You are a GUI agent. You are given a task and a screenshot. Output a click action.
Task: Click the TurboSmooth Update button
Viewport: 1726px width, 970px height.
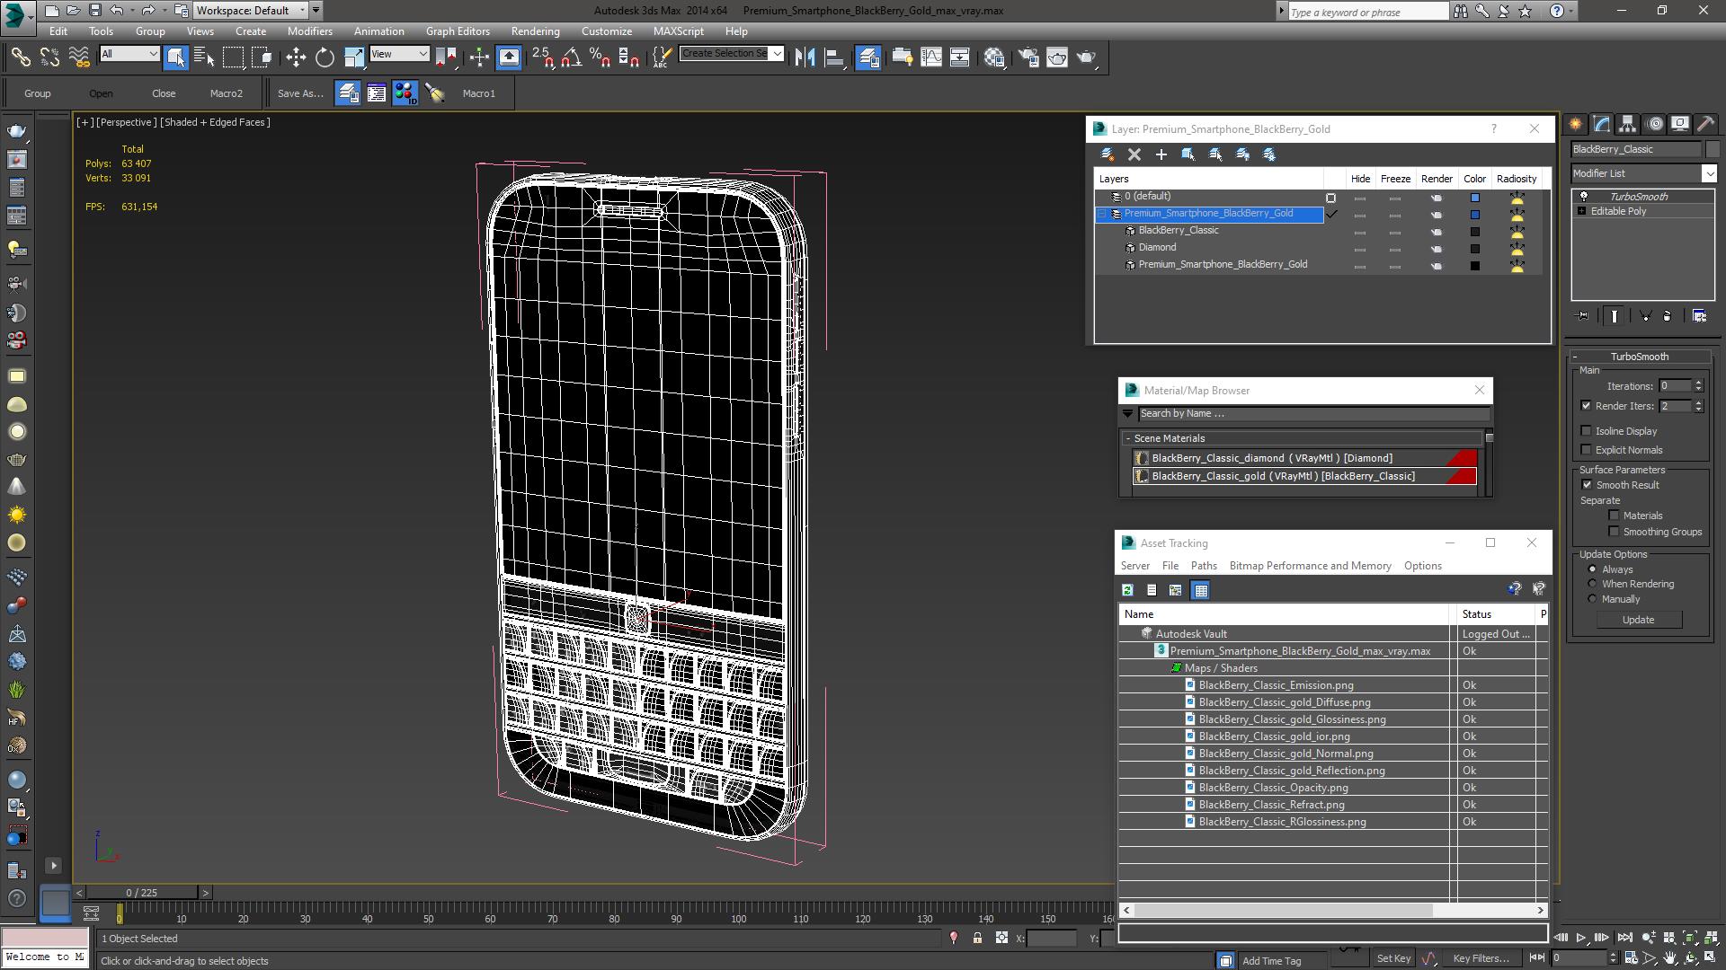pyautogui.click(x=1638, y=620)
